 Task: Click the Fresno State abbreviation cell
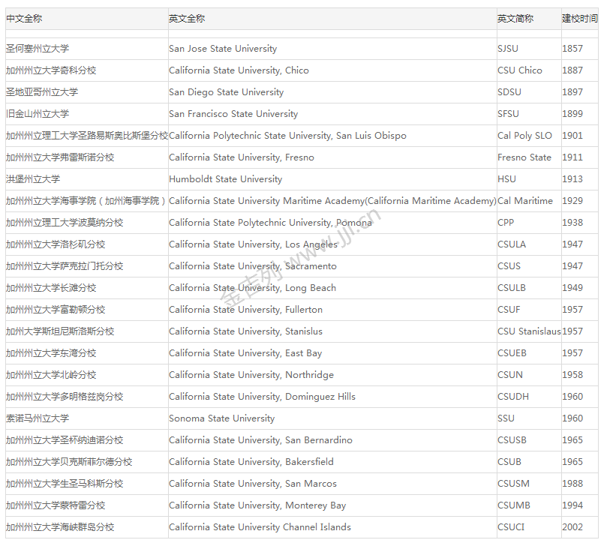coord(524,157)
